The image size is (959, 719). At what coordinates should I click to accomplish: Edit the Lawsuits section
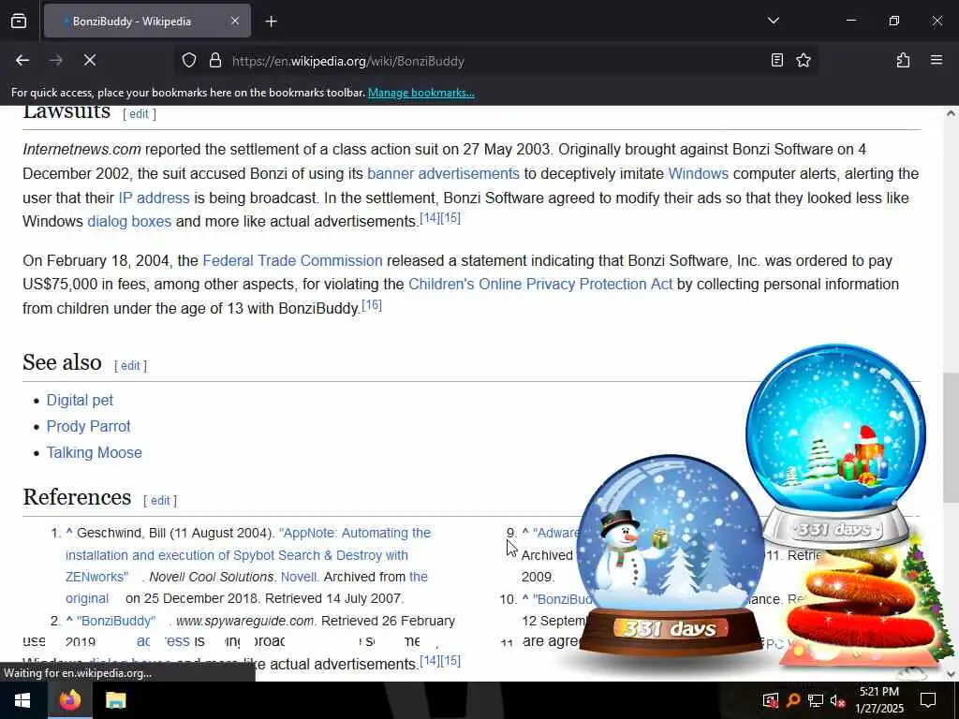[139, 113]
